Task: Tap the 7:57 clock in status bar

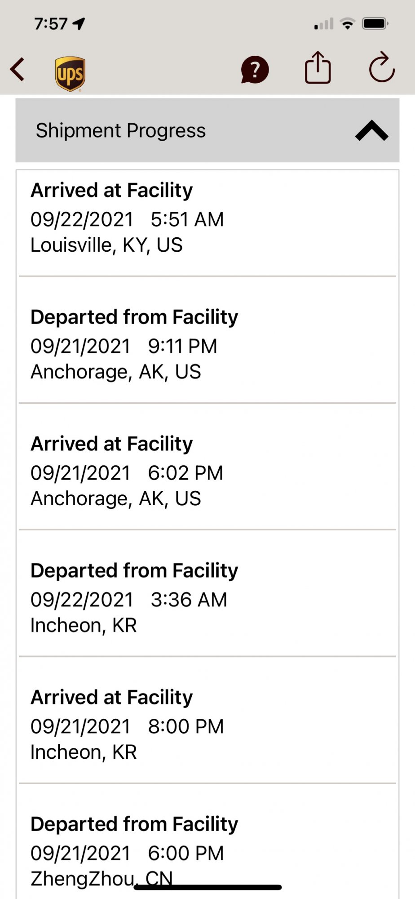Action: click(x=51, y=23)
